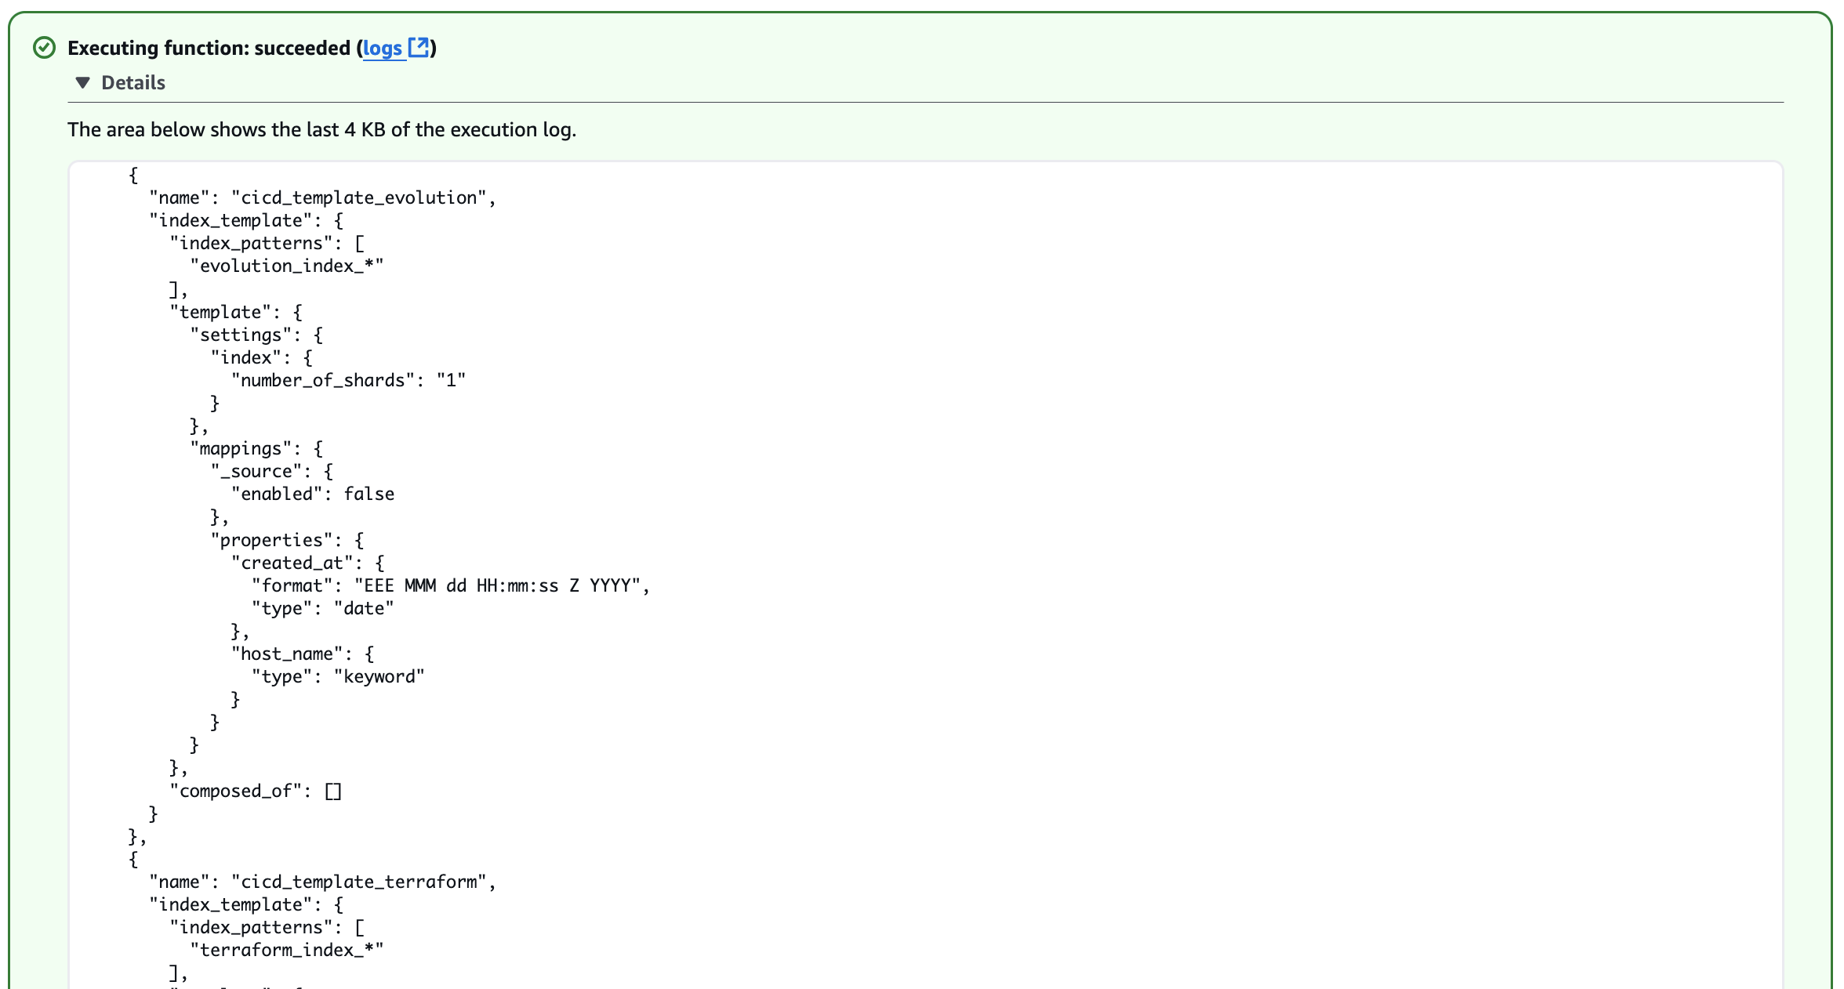The image size is (1844, 989).
Task: Click the cicd_template_evolution name line in log
Action: 321,197
